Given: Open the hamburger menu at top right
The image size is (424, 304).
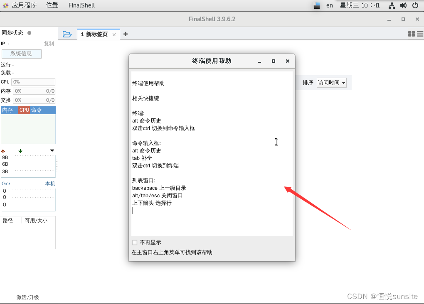Looking at the screenshot, I should [420, 34].
